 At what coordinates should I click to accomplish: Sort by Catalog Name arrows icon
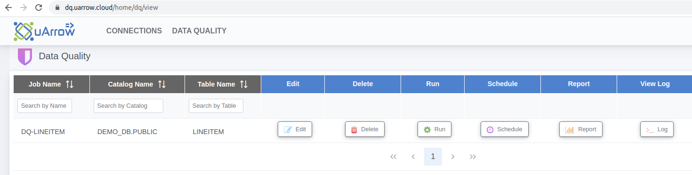tap(162, 84)
